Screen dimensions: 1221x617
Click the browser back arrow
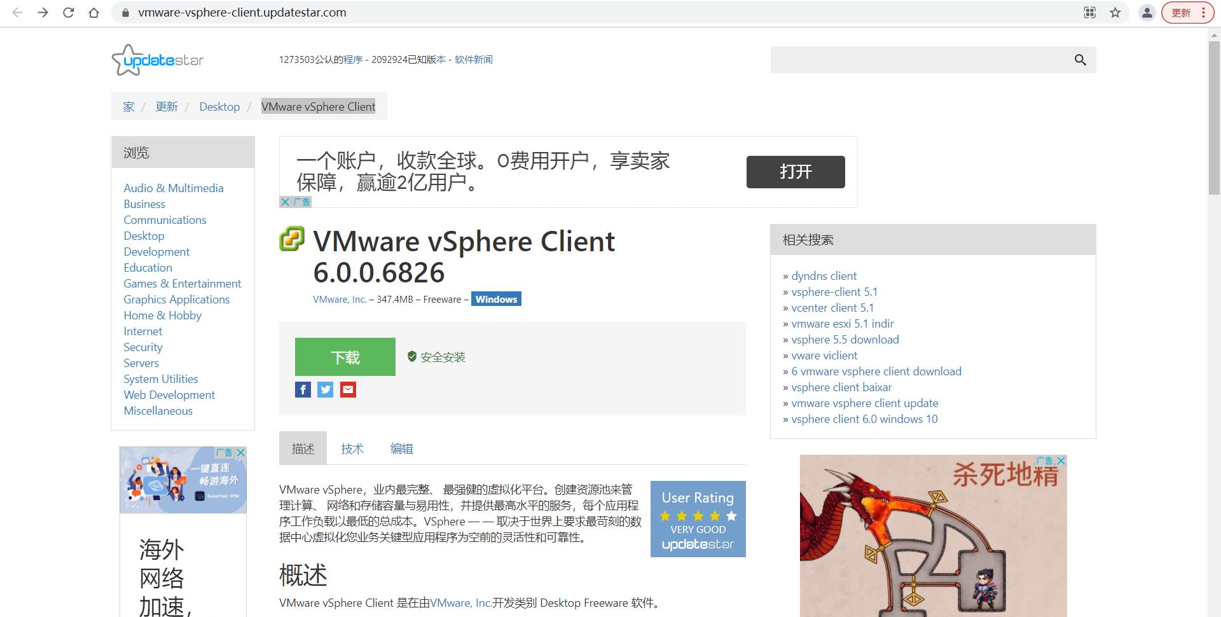click(18, 13)
